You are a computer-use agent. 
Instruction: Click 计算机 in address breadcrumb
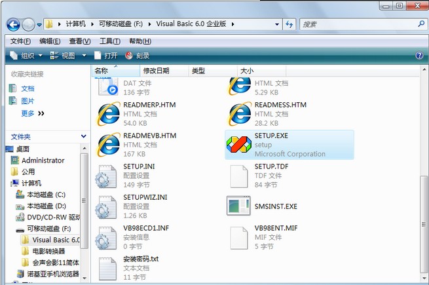point(76,24)
